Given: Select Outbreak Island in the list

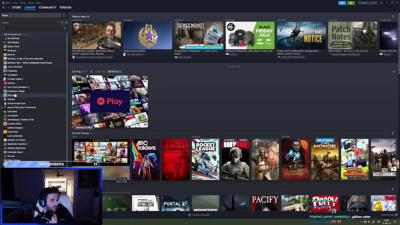Looking at the screenshot, I should [15, 152].
